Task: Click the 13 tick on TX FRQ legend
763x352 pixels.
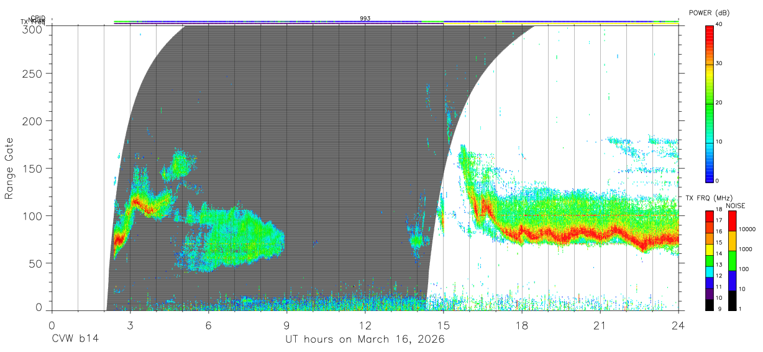Action: pyautogui.click(x=719, y=265)
